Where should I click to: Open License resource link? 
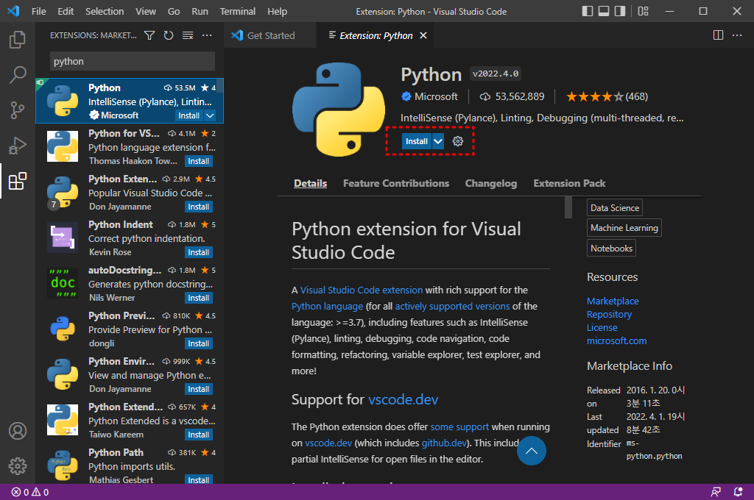click(x=602, y=327)
